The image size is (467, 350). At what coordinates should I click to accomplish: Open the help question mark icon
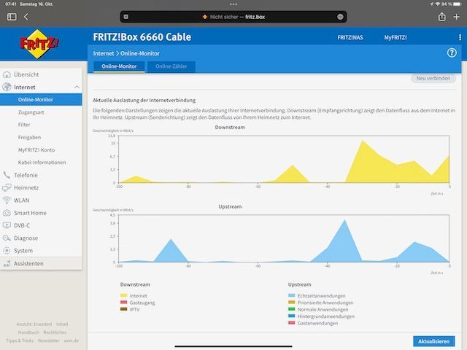click(x=452, y=53)
